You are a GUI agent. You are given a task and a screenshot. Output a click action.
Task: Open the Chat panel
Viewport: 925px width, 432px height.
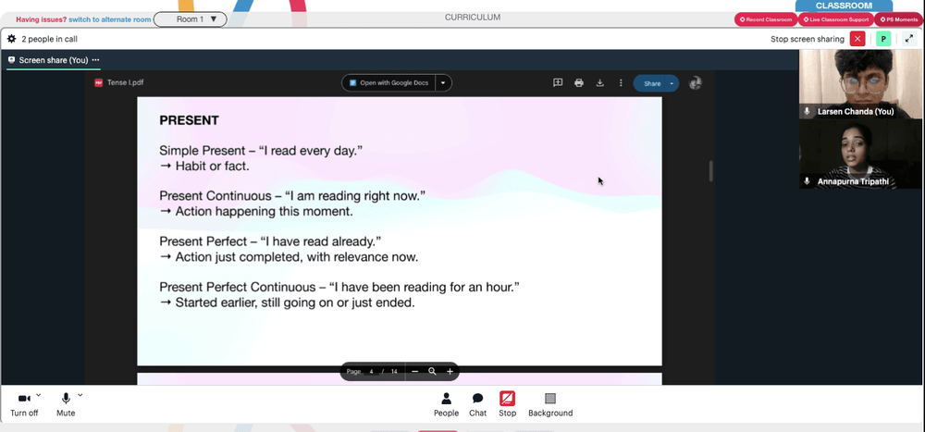(478, 404)
